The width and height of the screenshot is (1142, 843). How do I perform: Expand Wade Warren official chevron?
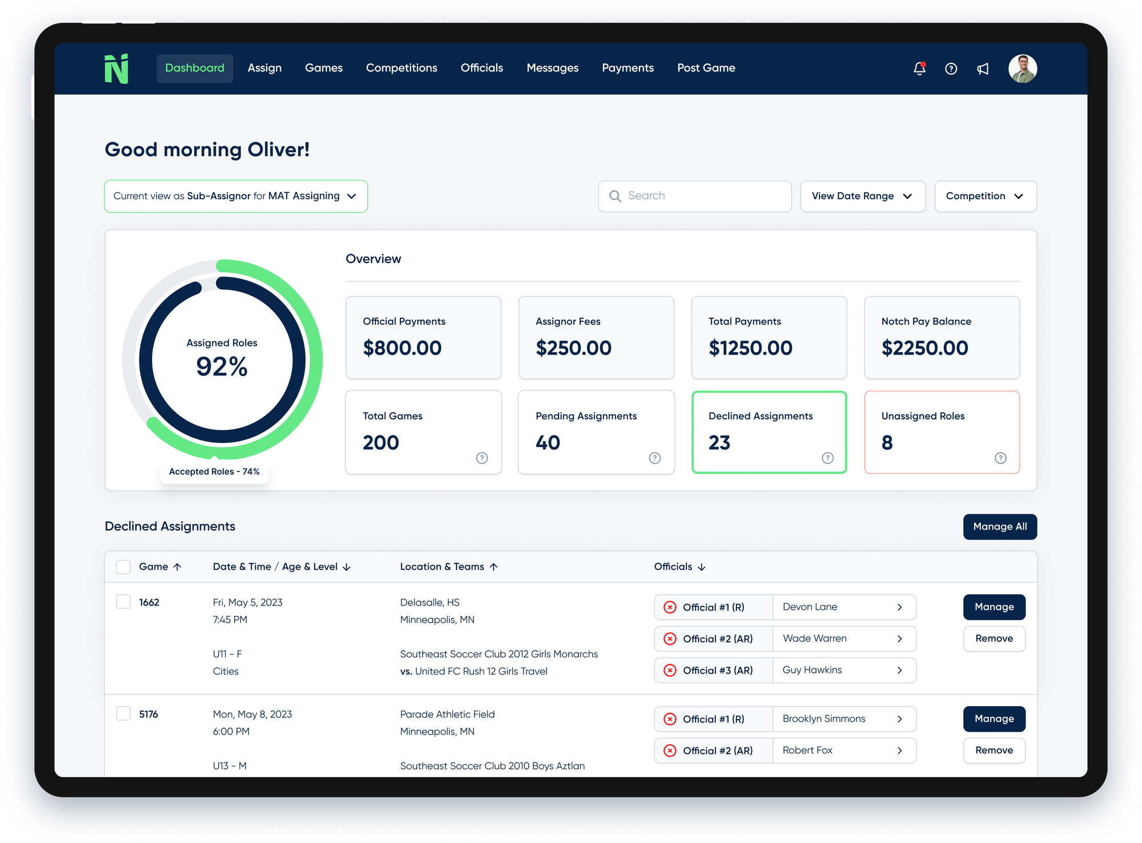pos(900,639)
